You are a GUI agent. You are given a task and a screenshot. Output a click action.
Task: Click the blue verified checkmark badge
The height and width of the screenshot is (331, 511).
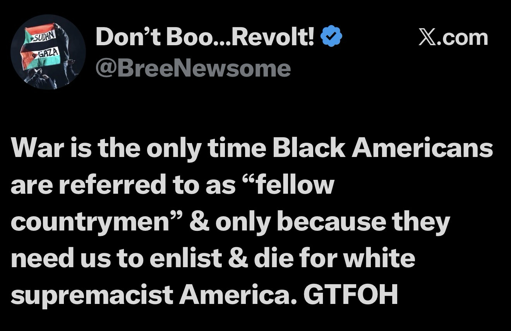coord(332,38)
